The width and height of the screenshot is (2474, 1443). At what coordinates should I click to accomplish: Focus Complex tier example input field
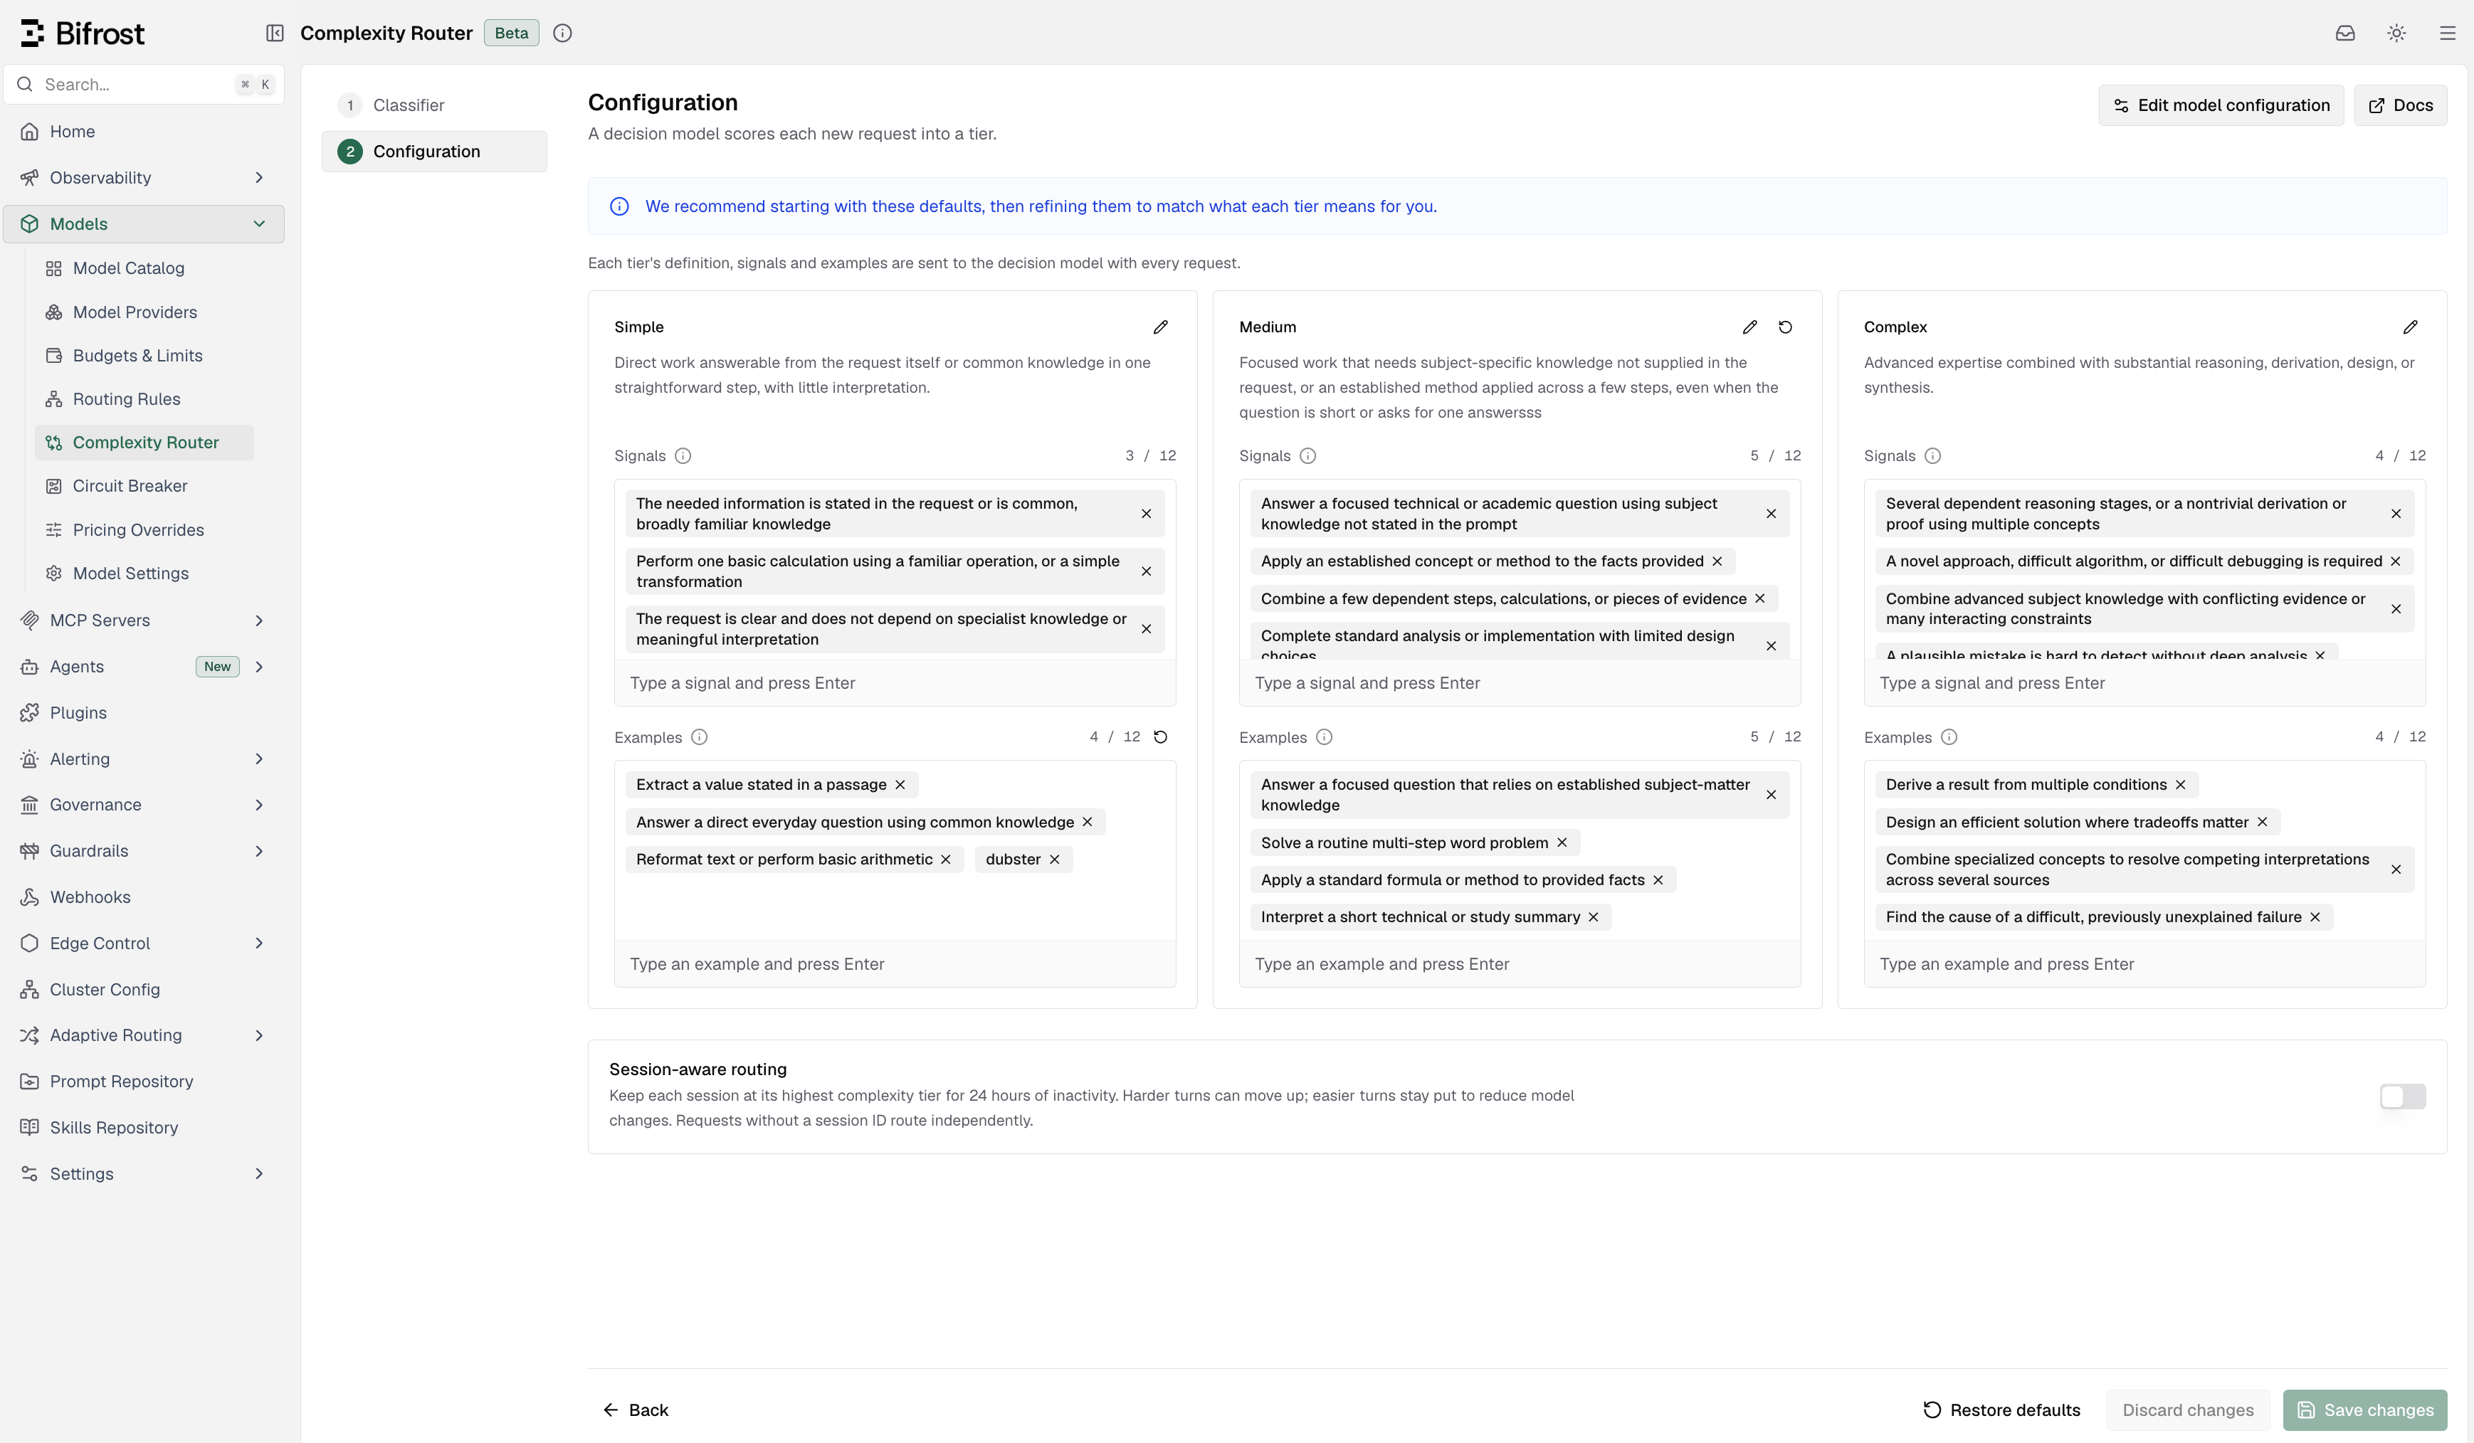2144,964
